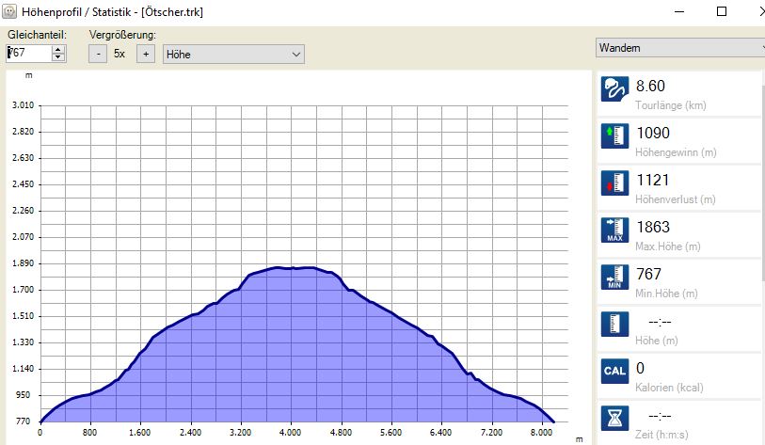765x445 pixels.
Task: Click the 4.000 x-axis label
Action: coord(291,433)
